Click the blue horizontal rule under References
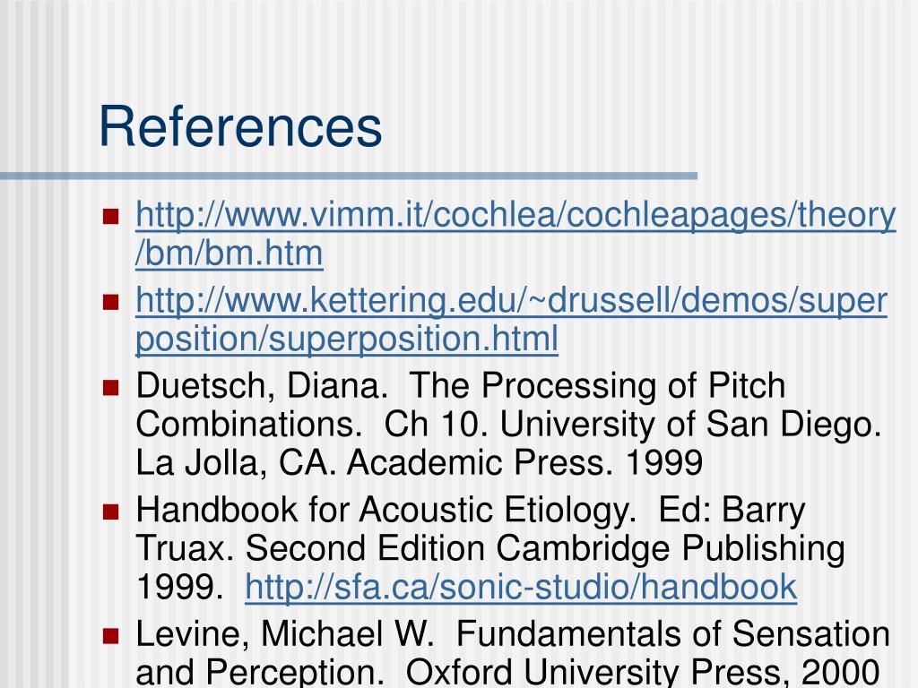 click(349, 176)
